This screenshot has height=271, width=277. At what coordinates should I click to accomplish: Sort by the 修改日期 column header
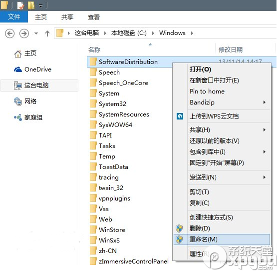click(x=231, y=49)
